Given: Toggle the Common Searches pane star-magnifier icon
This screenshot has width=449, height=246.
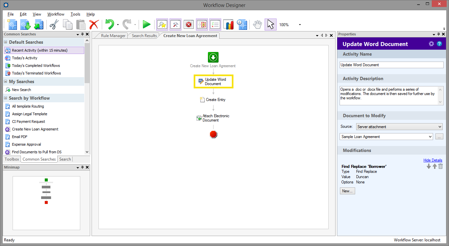Looking at the screenshot, I should click(x=162, y=25).
